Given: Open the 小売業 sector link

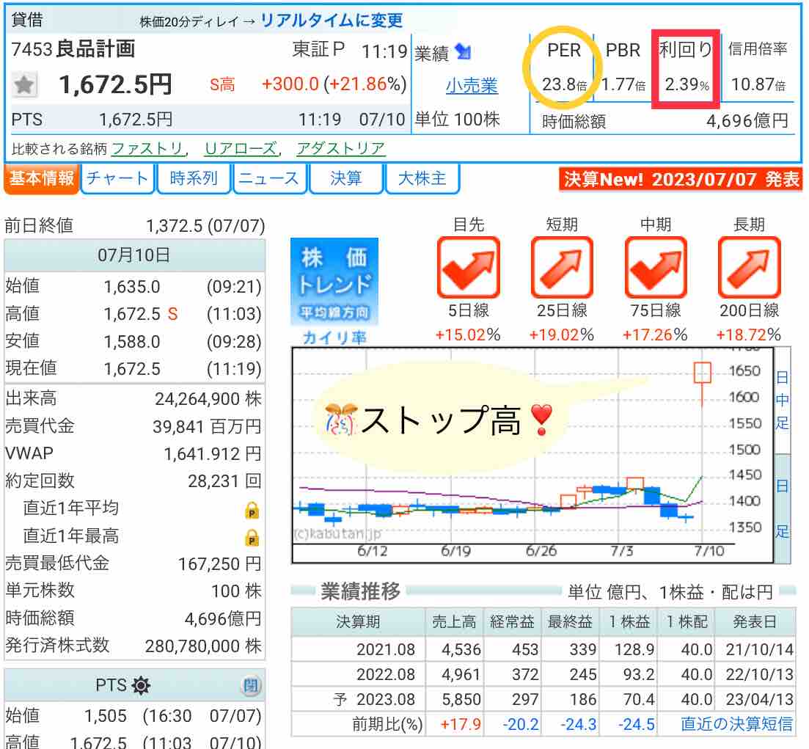Looking at the screenshot, I should [472, 85].
